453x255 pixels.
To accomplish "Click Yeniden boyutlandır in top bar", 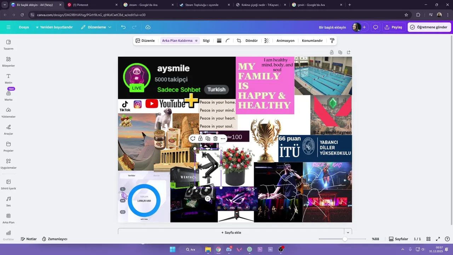I will pos(54,27).
